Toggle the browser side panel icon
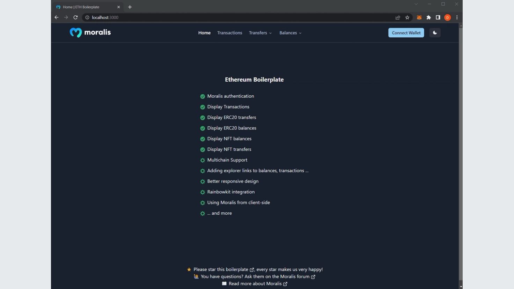The height and width of the screenshot is (289, 514). [438, 17]
